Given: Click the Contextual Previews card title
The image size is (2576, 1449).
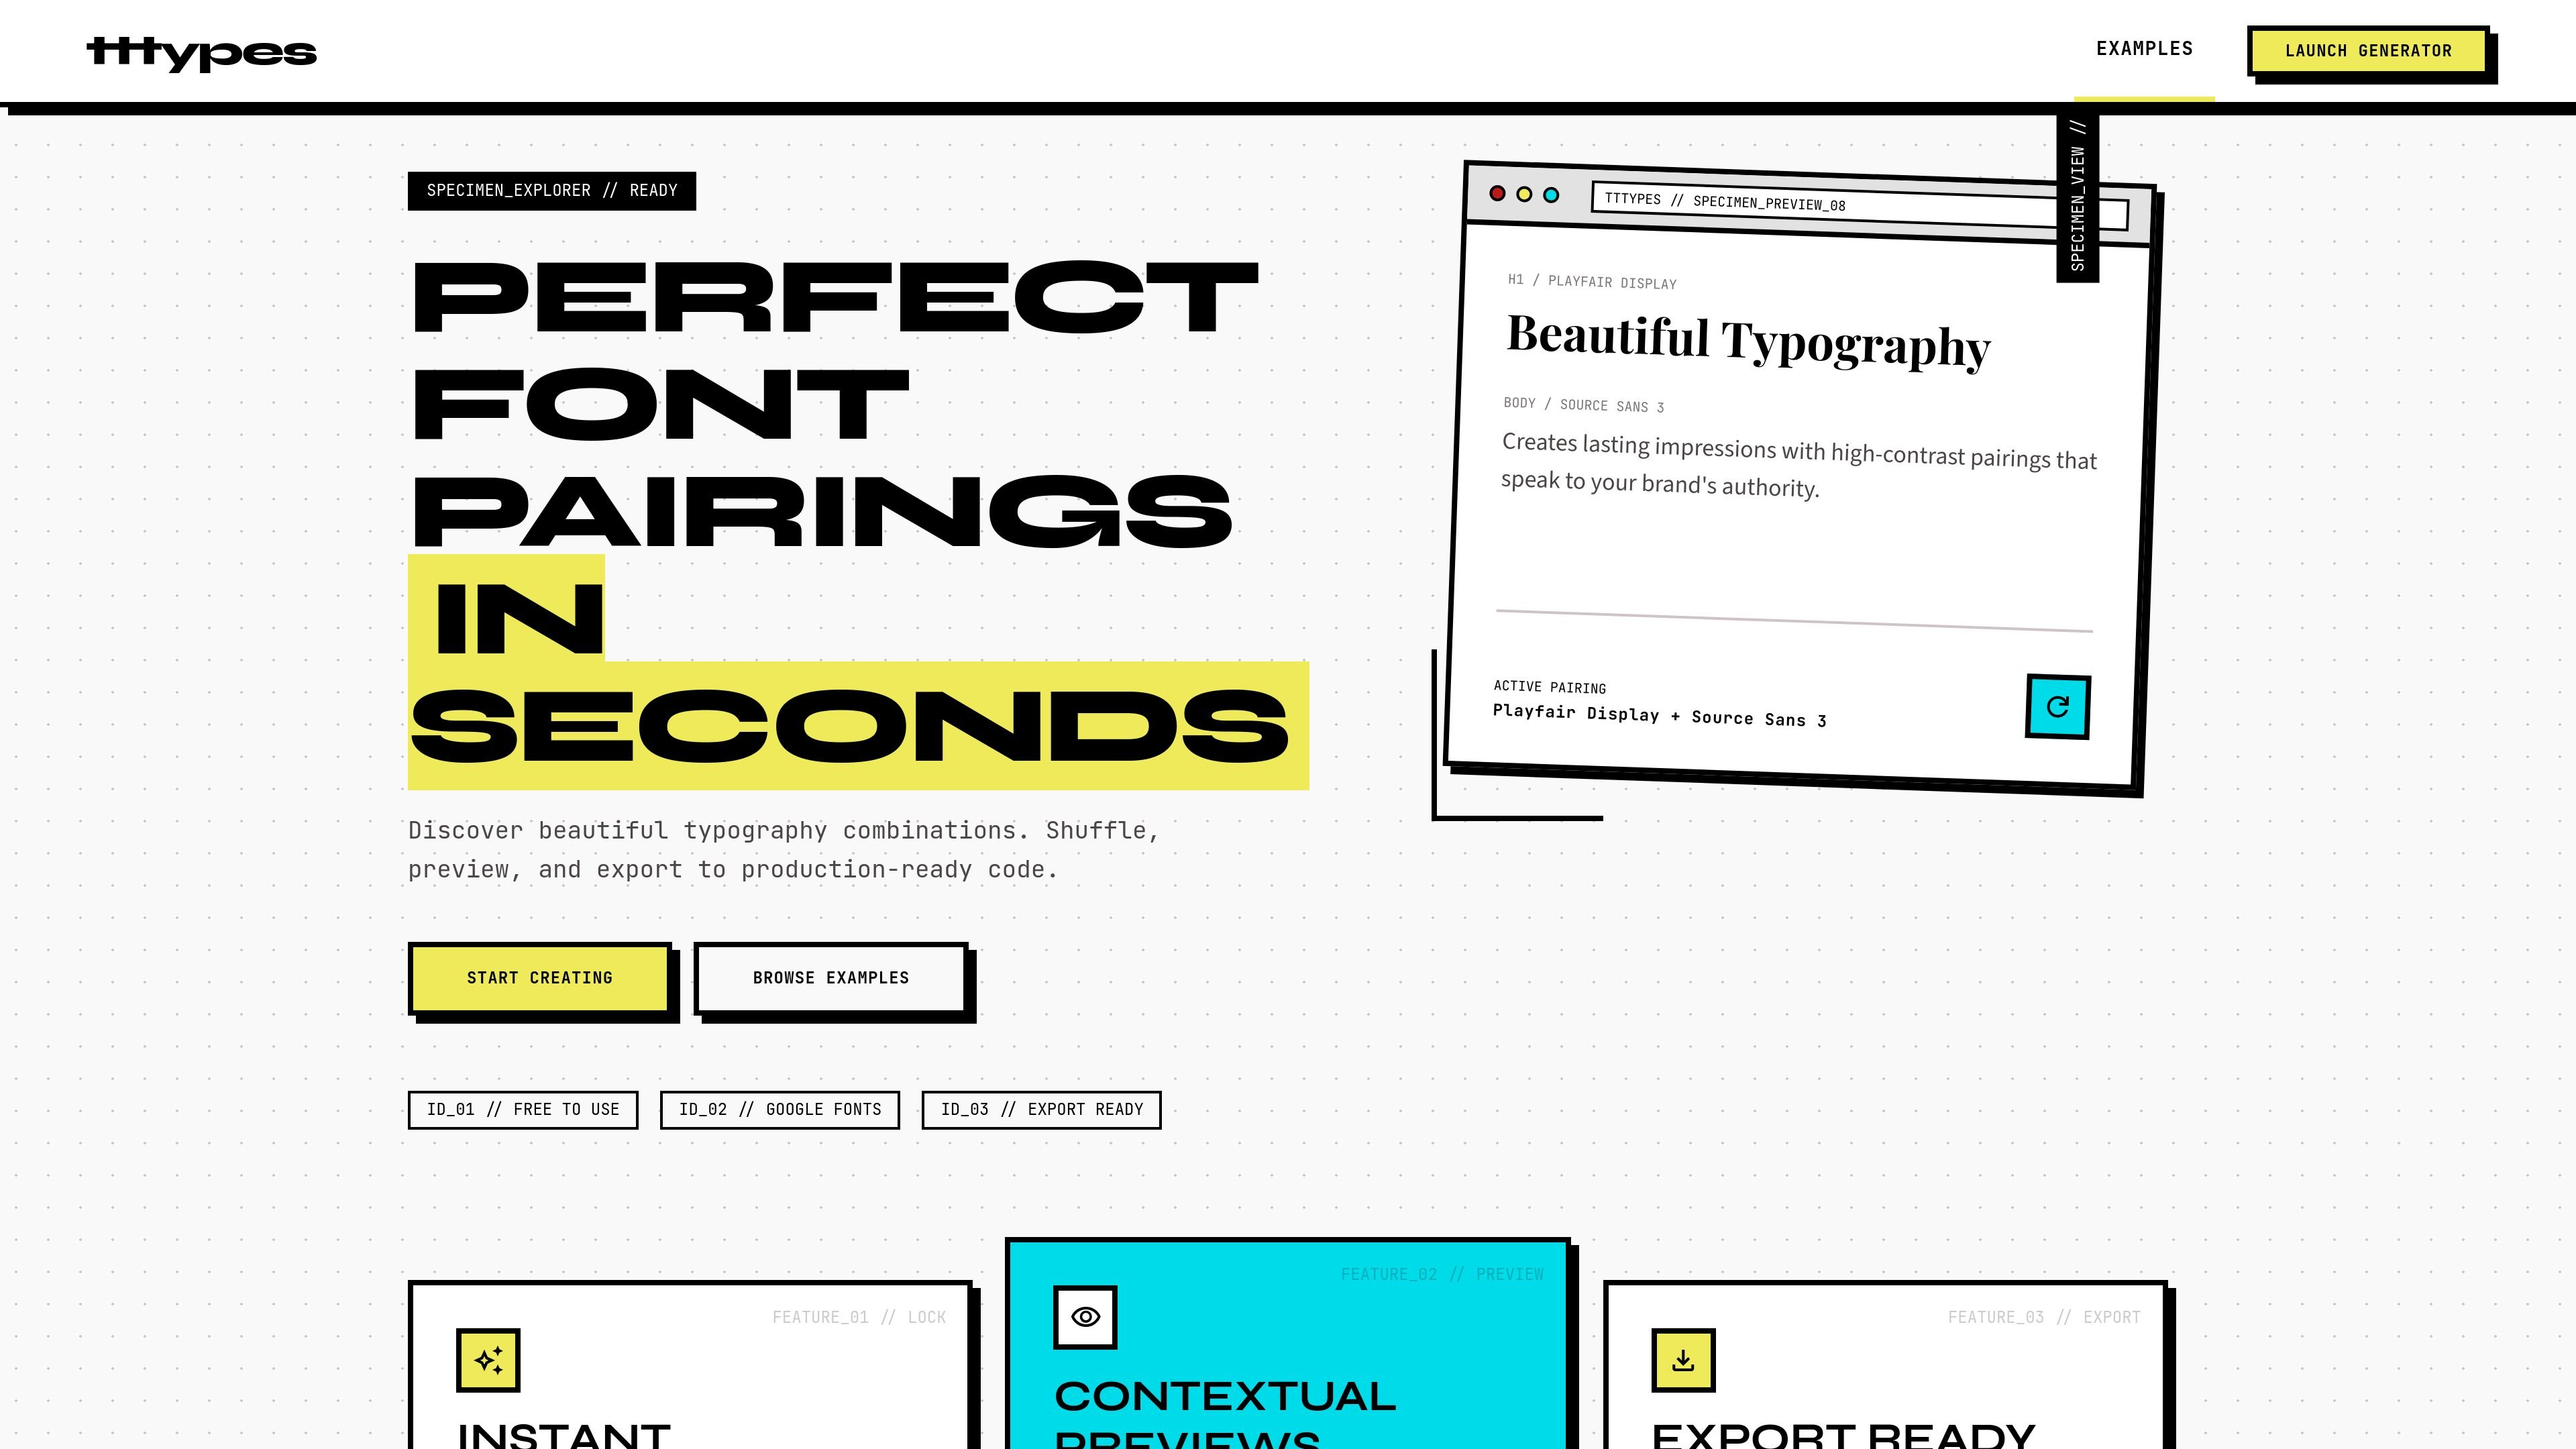Looking at the screenshot, I should tap(1225, 1415).
